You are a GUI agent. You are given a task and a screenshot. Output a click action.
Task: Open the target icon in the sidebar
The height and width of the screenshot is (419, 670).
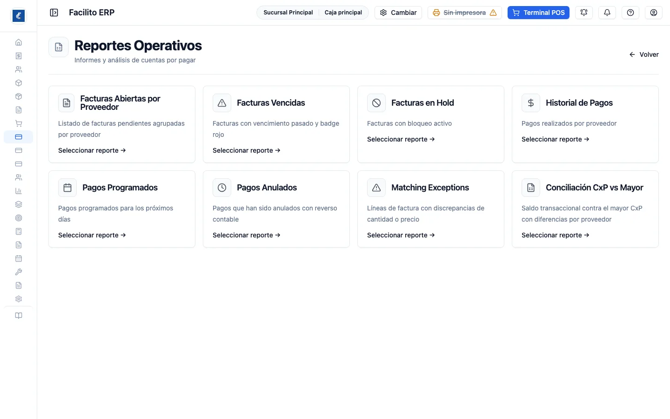(x=19, y=218)
